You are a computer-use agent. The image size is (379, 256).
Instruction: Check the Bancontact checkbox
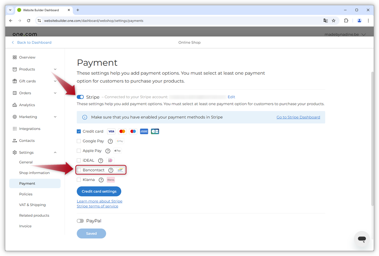coord(79,170)
